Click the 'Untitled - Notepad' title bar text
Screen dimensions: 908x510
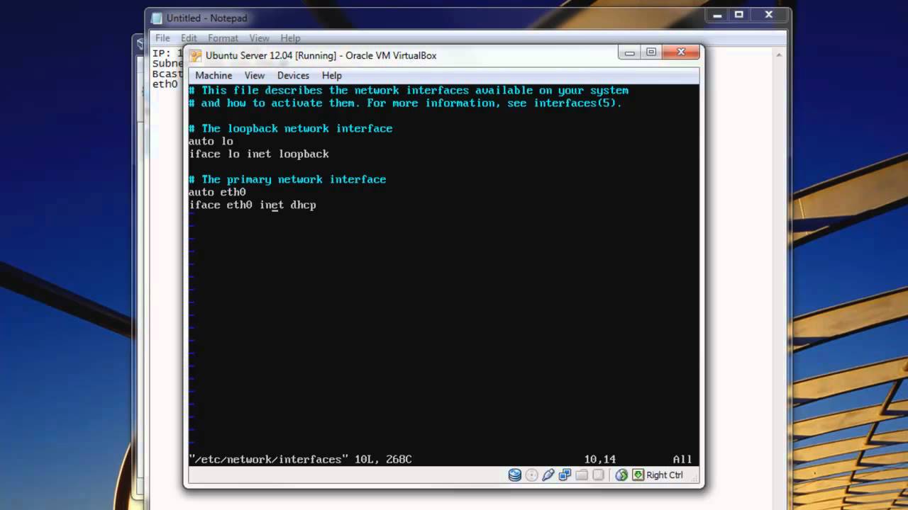(207, 18)
